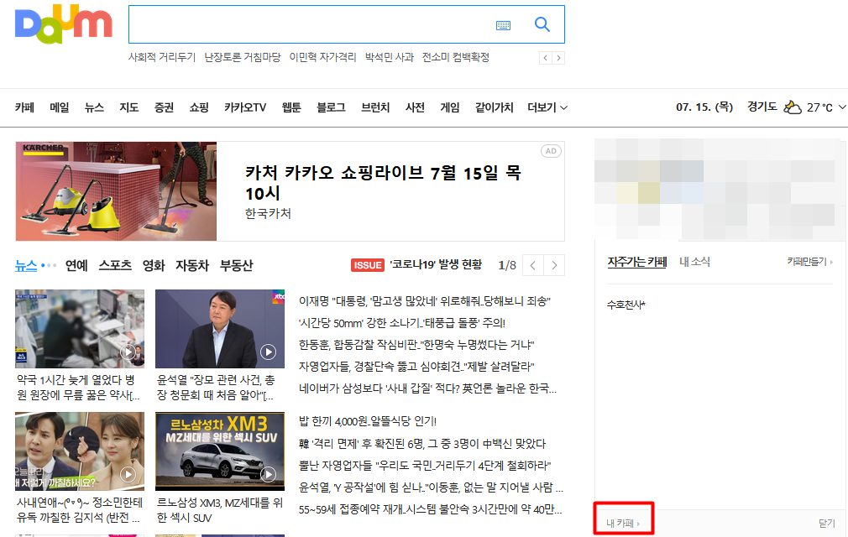Switch to the 자동차 tab

[192, 265]
